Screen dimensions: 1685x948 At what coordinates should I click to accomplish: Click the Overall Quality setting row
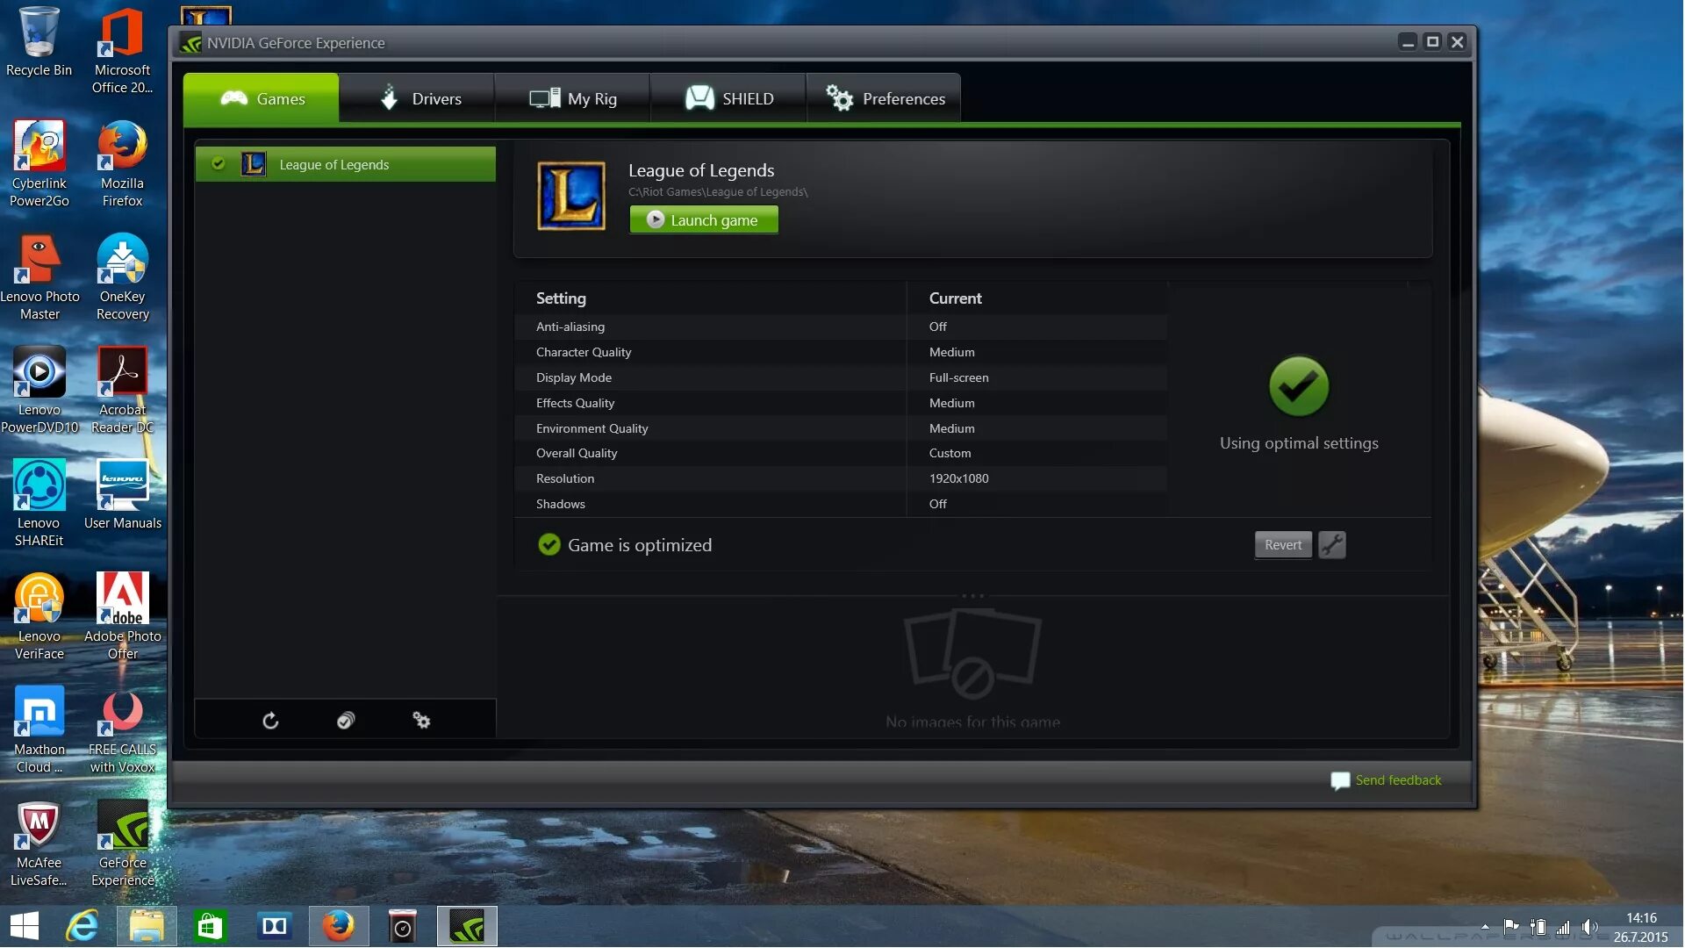coord(842,453)
